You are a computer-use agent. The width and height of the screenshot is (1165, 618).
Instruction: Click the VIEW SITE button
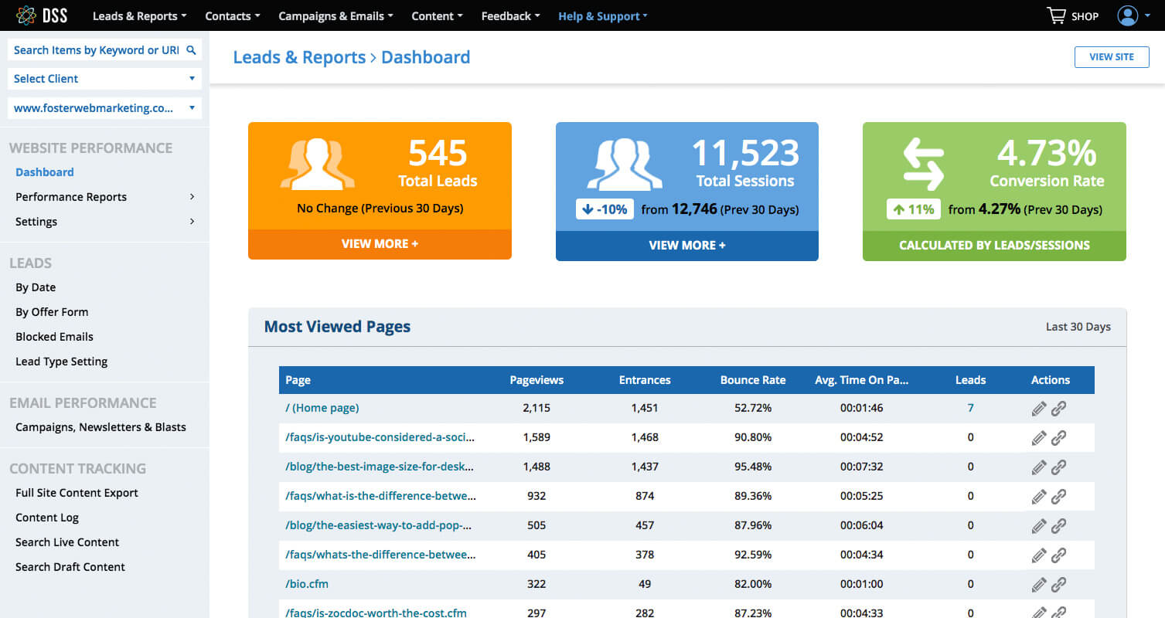(x=1112, y=57)
